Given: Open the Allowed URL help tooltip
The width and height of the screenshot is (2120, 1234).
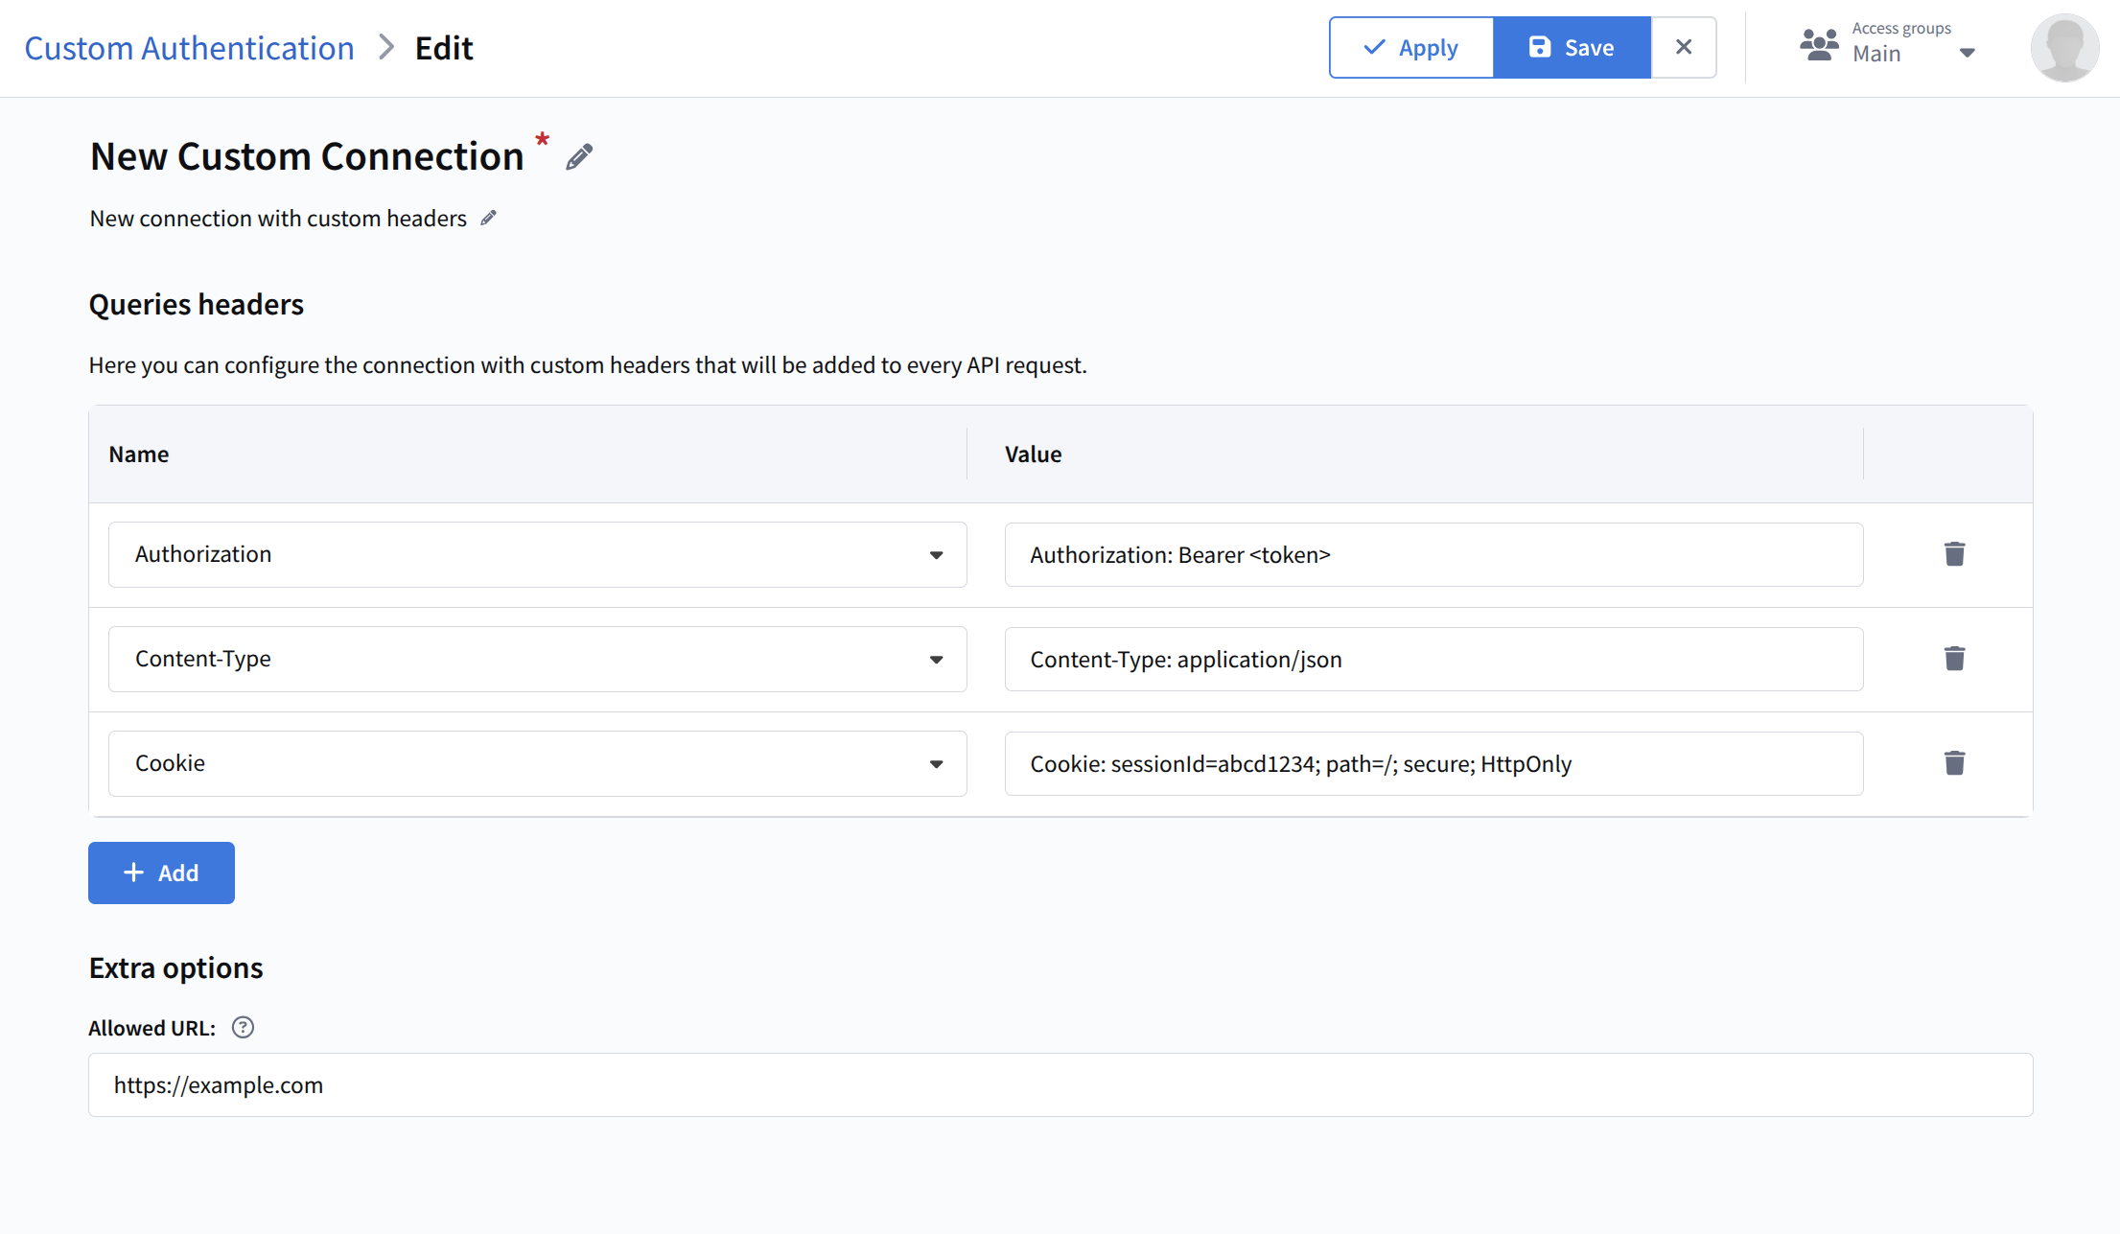Looking at the screenshot, I should click(244, 1028).
